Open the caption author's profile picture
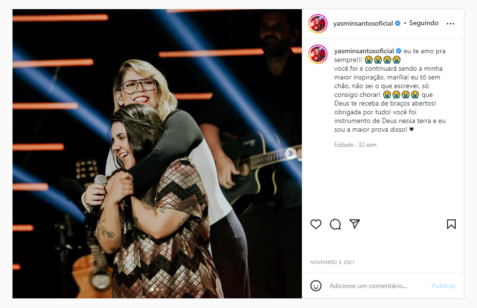 317,54
